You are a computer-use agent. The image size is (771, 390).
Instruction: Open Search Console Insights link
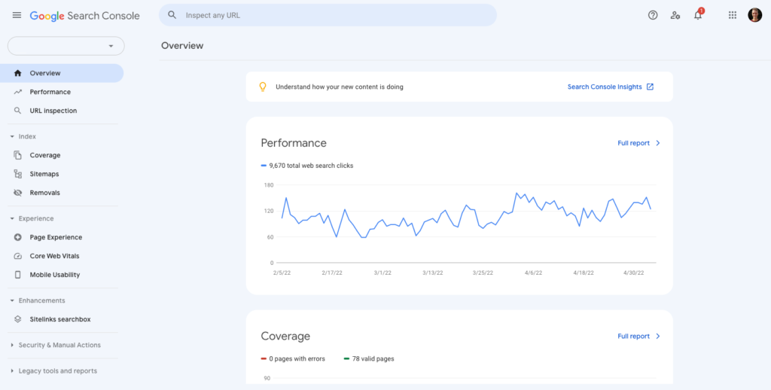(605, 87)
